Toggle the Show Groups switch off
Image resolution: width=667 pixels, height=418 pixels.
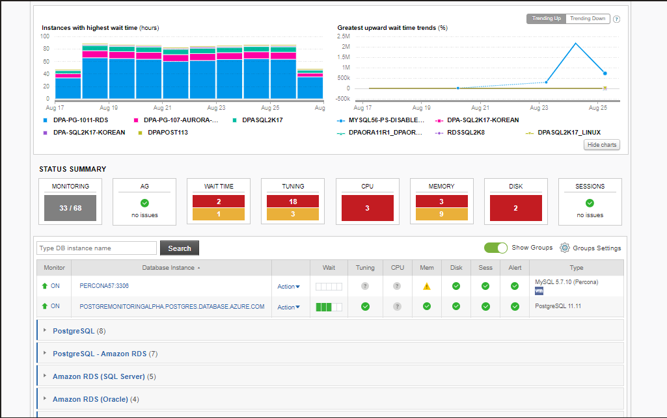coord(495,248)
